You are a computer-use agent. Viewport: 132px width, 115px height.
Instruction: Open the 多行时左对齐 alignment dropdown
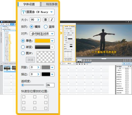pos(42,34)
